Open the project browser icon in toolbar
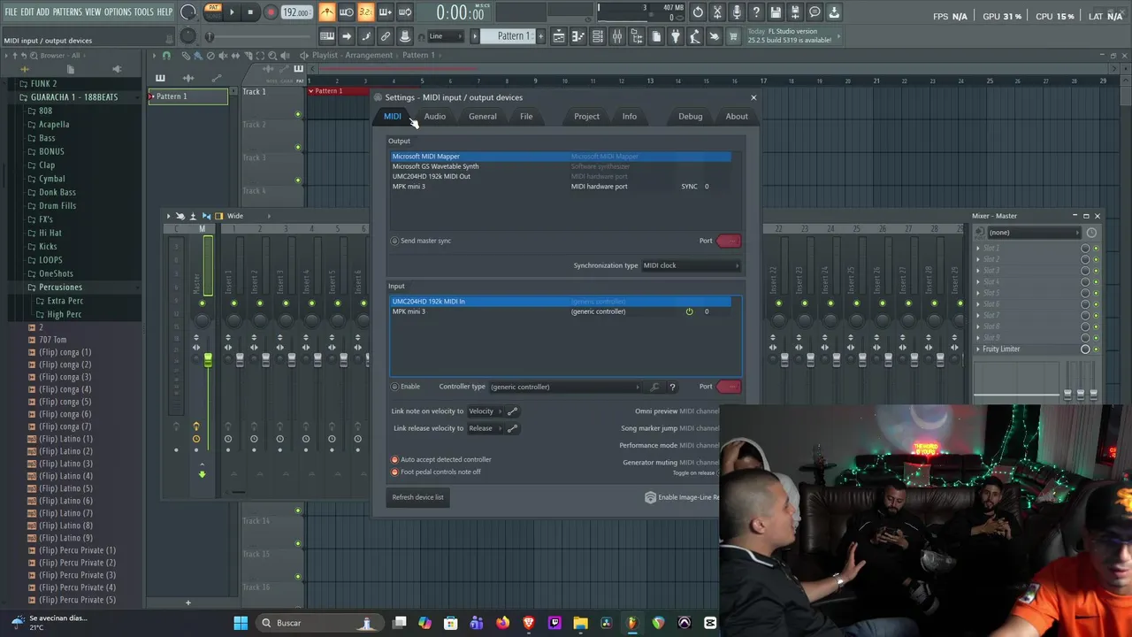 637,36
